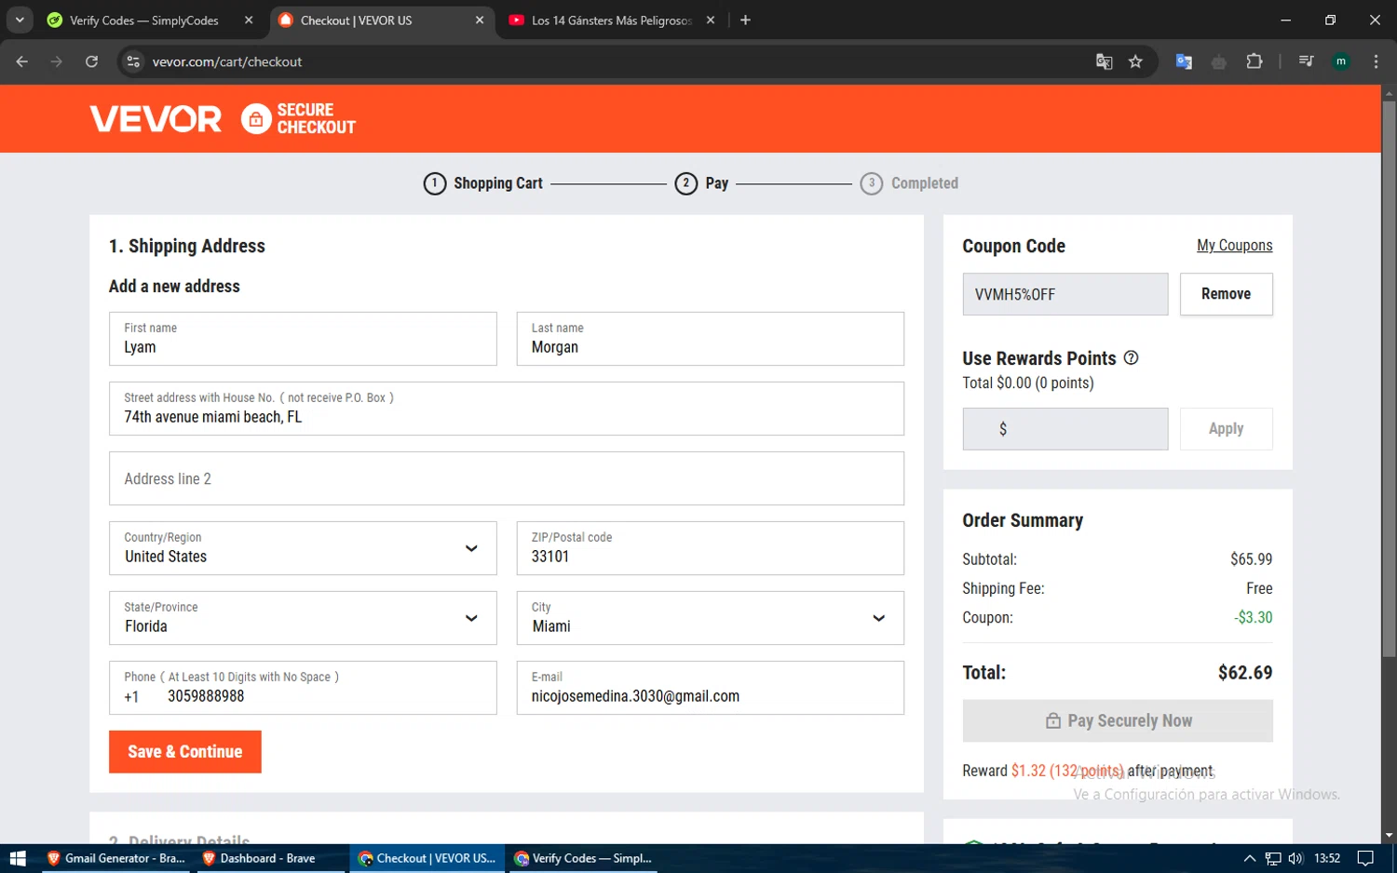Click the Subtotal $65.99 value

point(1251,559)
